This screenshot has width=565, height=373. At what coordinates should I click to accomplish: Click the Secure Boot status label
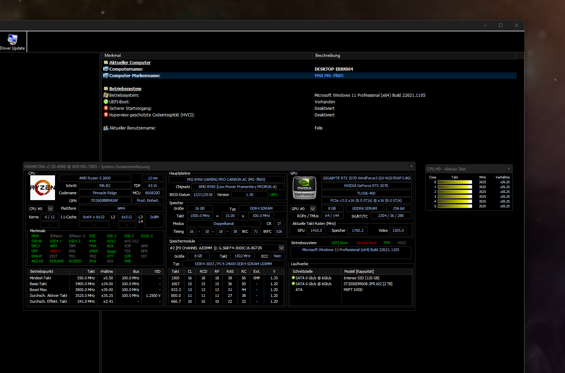pyautogui.click(x=366, y=243)
